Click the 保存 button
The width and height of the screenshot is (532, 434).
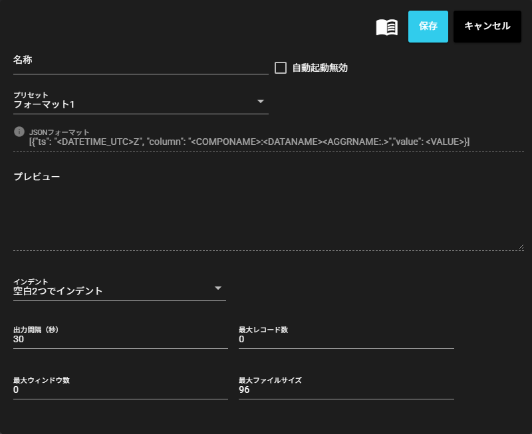[428, 27]
